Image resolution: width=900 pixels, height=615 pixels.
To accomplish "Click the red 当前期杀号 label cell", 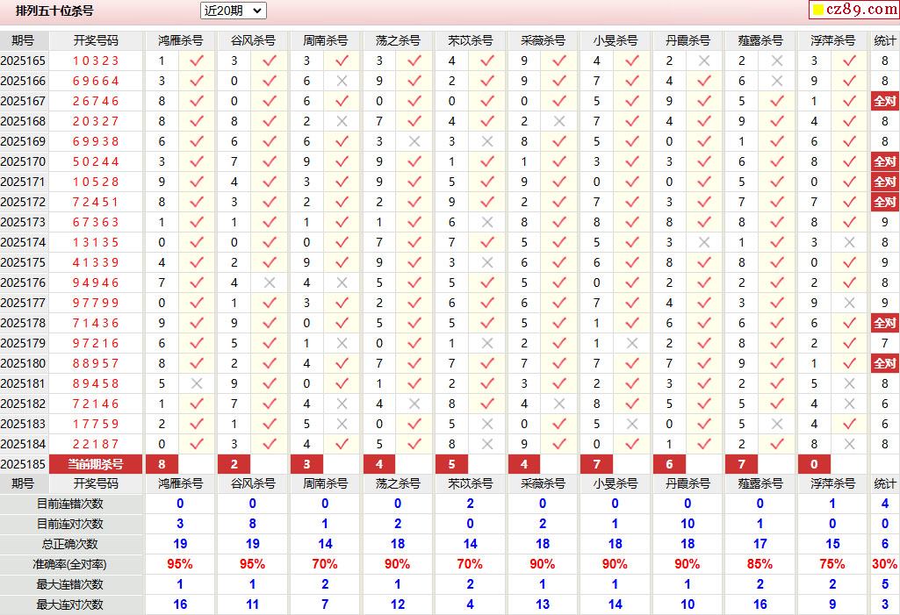I will pos(96,464).
